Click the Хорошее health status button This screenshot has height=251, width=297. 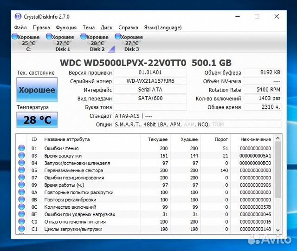pos(37,90)
